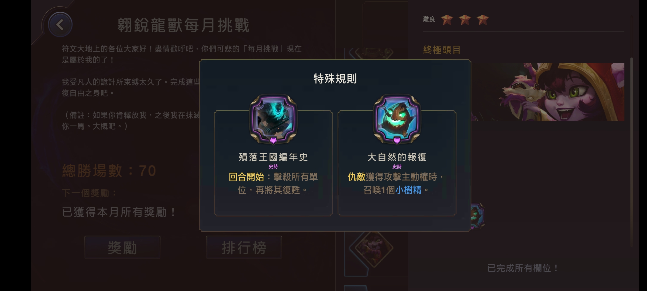Tap the purple gem under 大自然的報復 icon
The height and width of the screenshot is (291, 647).
click(397, 140)
